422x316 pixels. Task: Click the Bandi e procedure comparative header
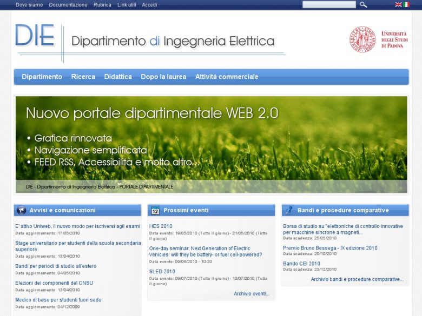pos(345,210)
